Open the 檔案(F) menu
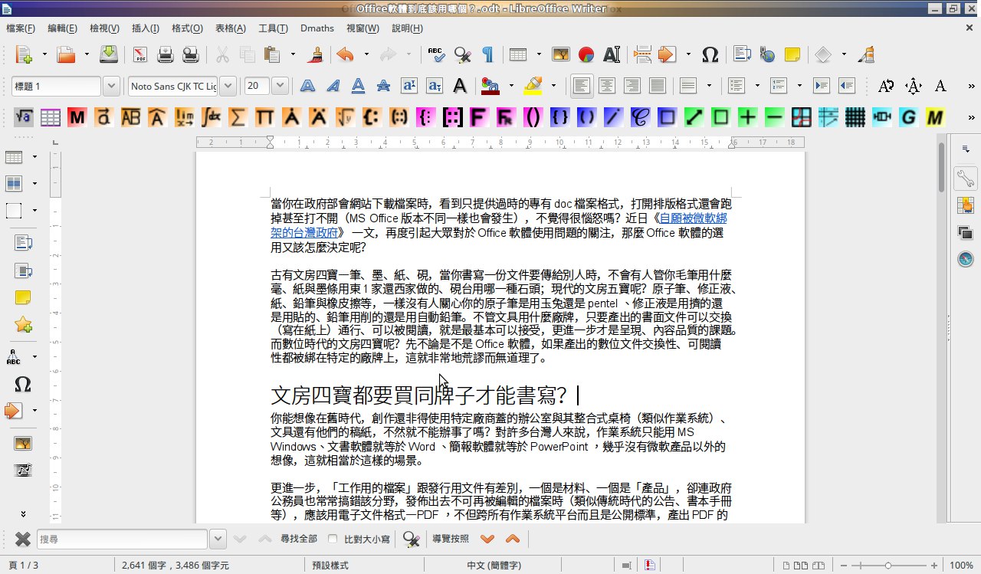The height and width of the screenshot is (574, 981). pyautogui.click(x=21, y=28)
